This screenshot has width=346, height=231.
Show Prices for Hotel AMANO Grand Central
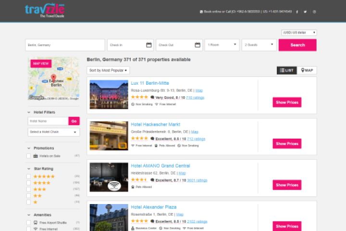click(287, 185)
